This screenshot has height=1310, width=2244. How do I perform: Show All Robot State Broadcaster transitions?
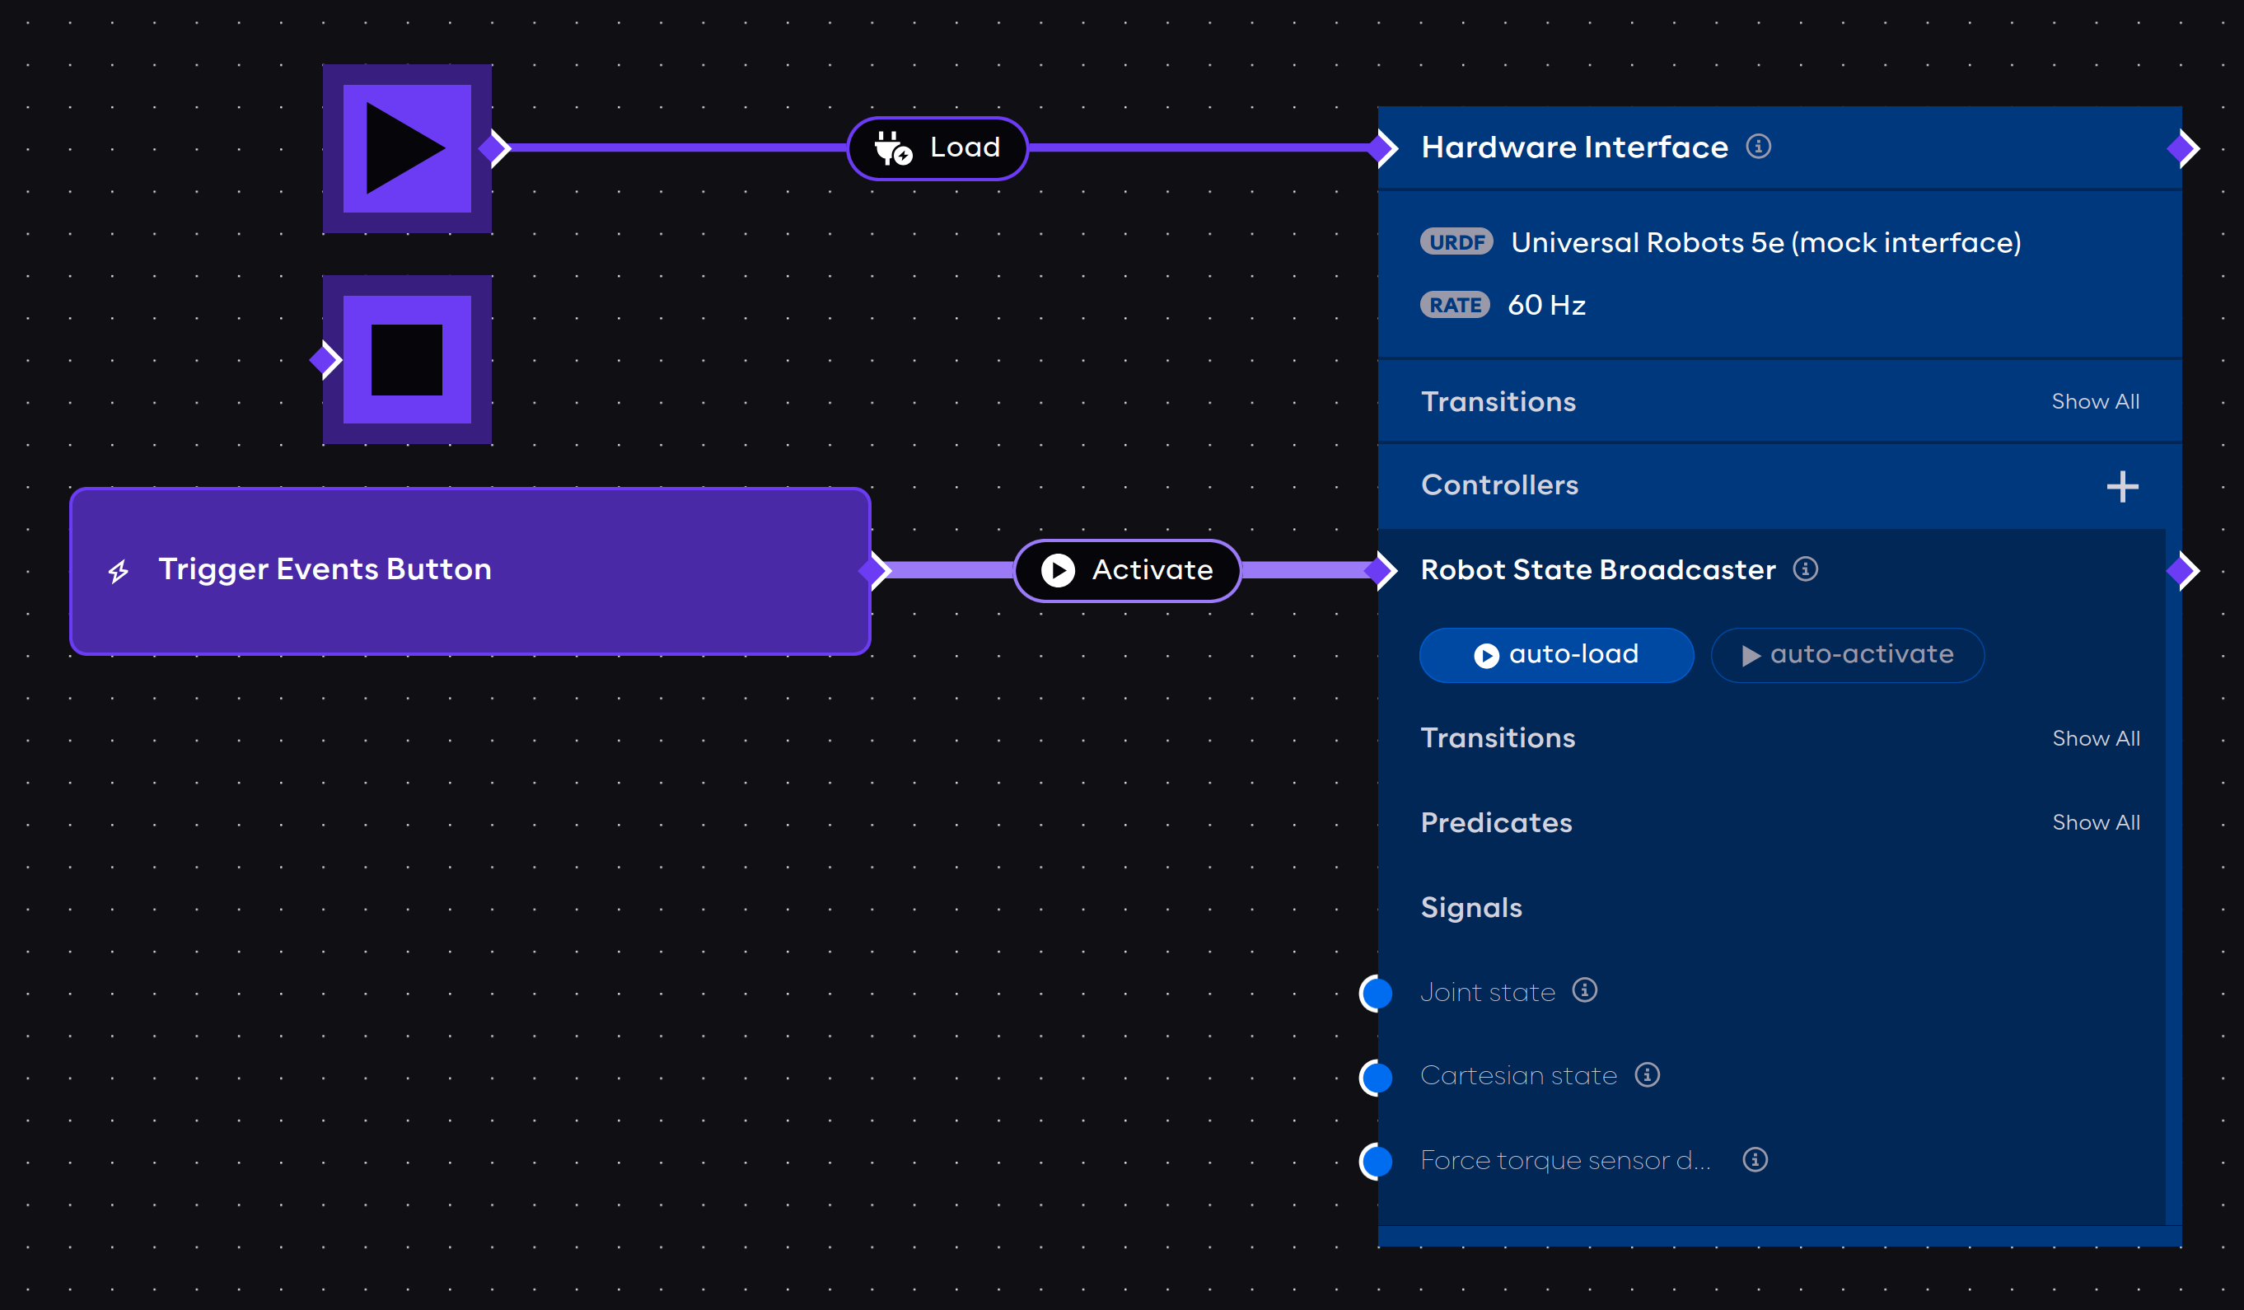(2097, 737)
